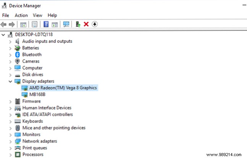Open the View menu
The height and width of the screenshot is (158, 247).
[x=37, y=15]
